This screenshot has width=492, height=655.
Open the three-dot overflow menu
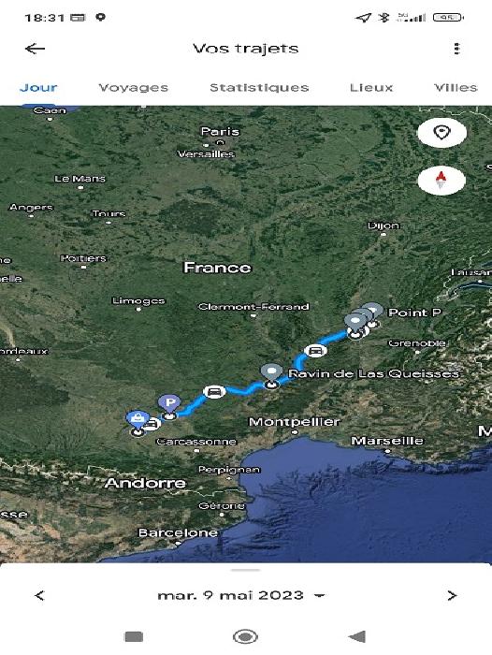tap(456, 49)
